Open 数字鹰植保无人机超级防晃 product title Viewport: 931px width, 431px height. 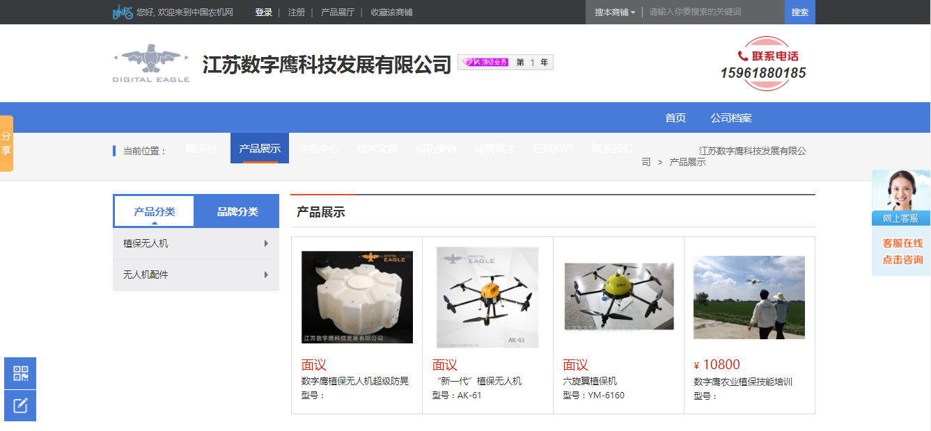[x=355, y=381]
